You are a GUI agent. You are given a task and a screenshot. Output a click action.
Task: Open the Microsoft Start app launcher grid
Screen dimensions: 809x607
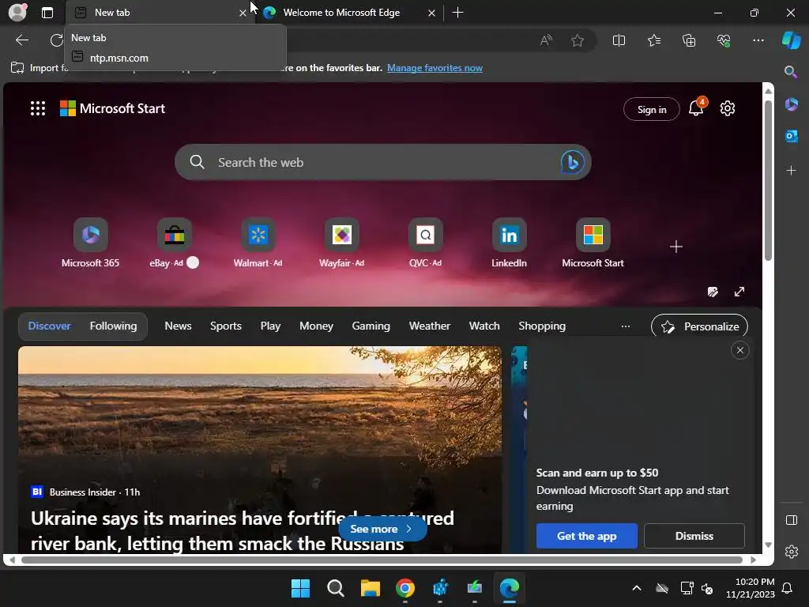pyautogui.click(x=38, y=108)
